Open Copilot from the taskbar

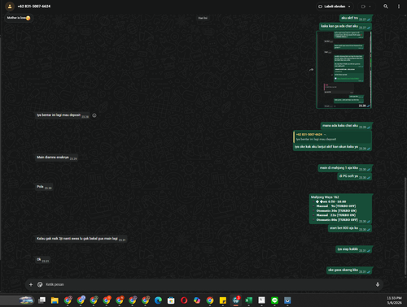click(197, 301)
